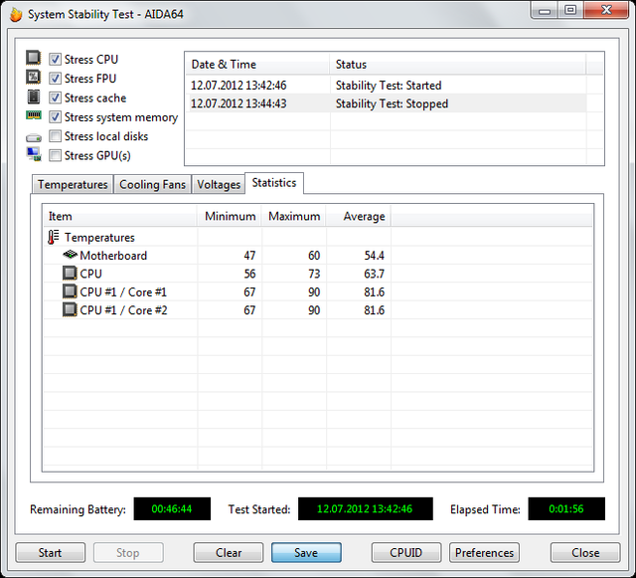Disable the Stress cache checkbox
Screen dimensions: 636x578
pyautogui.click(x=56, y=97)
